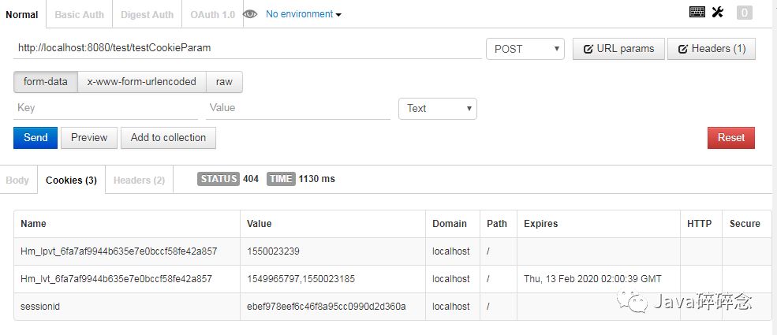The image size is (777, 335).
Task: Open the No environment dropdown
Action: pyautogui.click(x=304, y=14)
